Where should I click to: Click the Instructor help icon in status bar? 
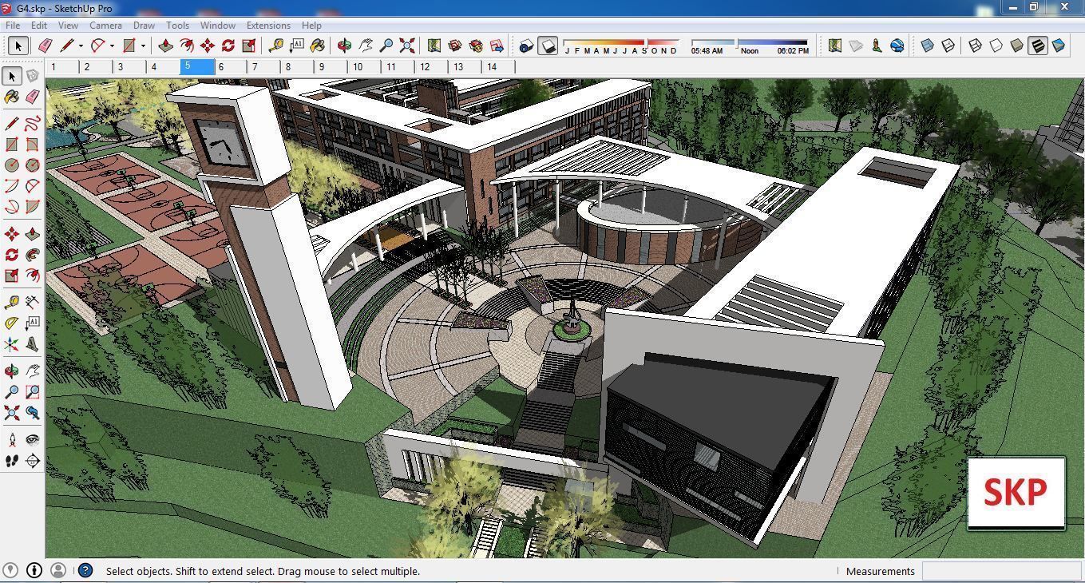[x=85, y=570]
